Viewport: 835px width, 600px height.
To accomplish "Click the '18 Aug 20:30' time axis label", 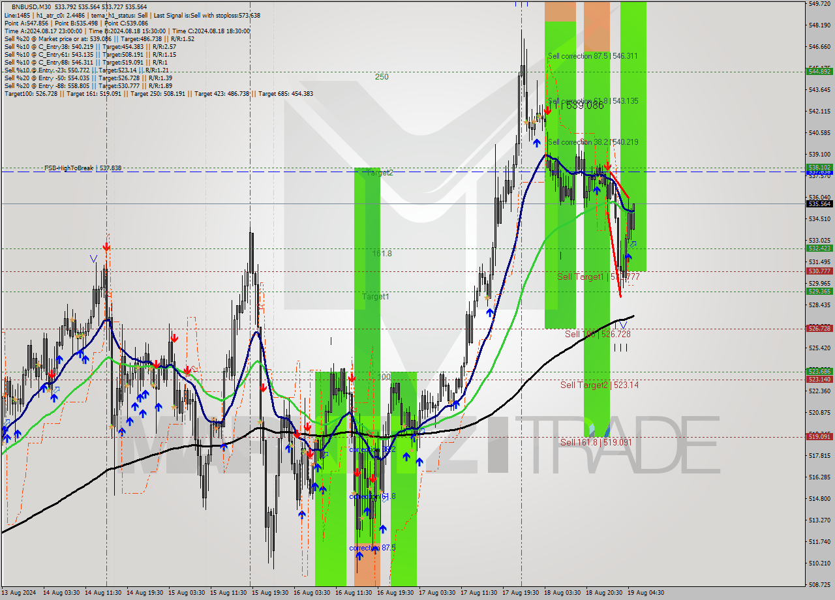I will 604,593.
